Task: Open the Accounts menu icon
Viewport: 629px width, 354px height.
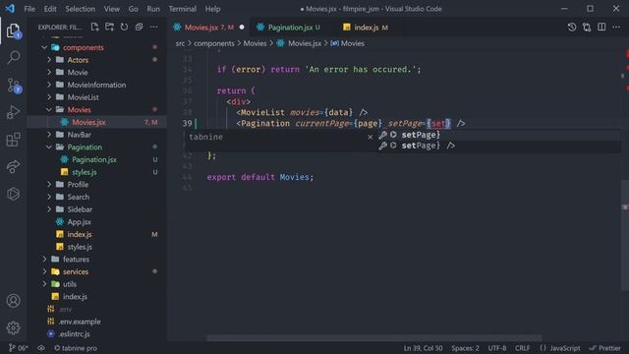Action: 13,301
